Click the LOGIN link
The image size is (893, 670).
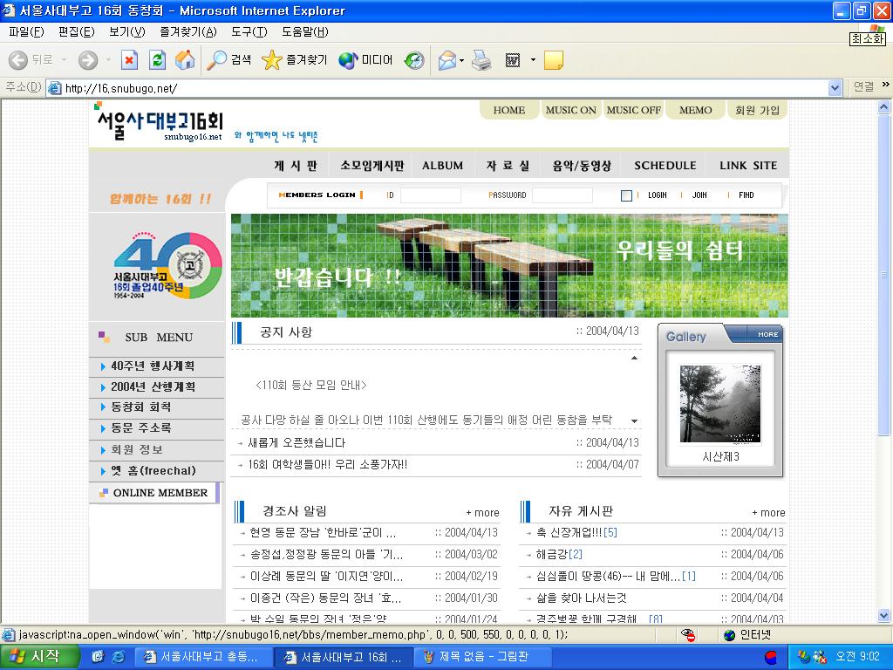tap(658, 195)
